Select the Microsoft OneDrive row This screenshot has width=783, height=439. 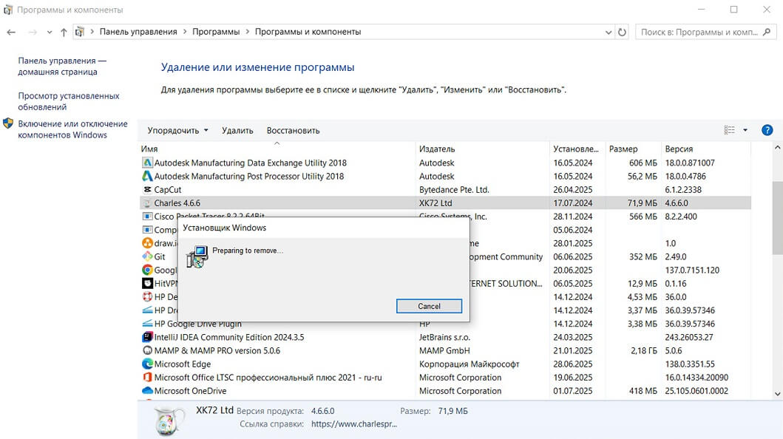click(x=445, y=391)
